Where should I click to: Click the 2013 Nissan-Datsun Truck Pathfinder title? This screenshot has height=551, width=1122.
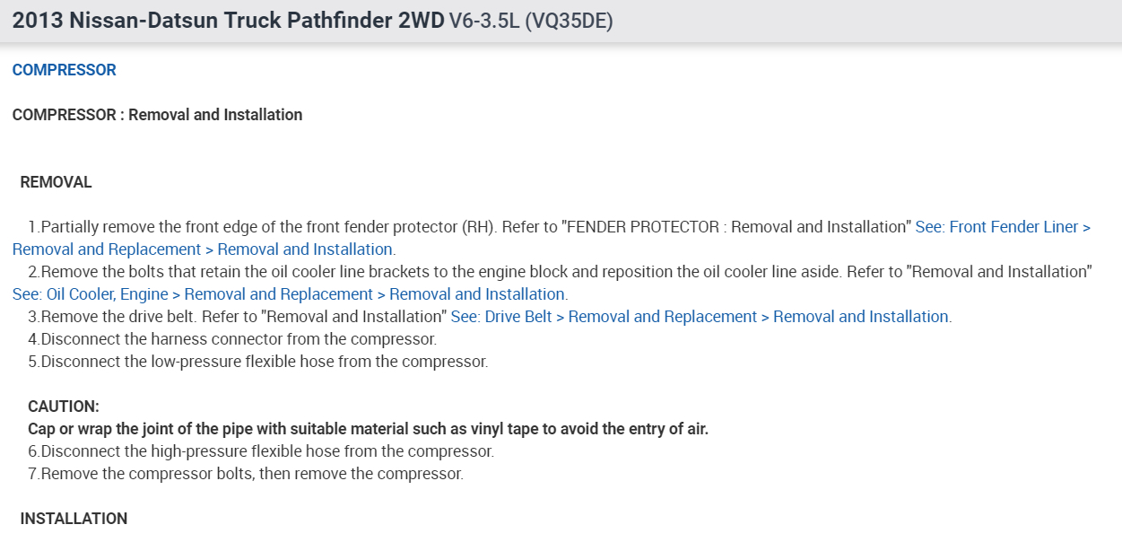click(228, 22)
